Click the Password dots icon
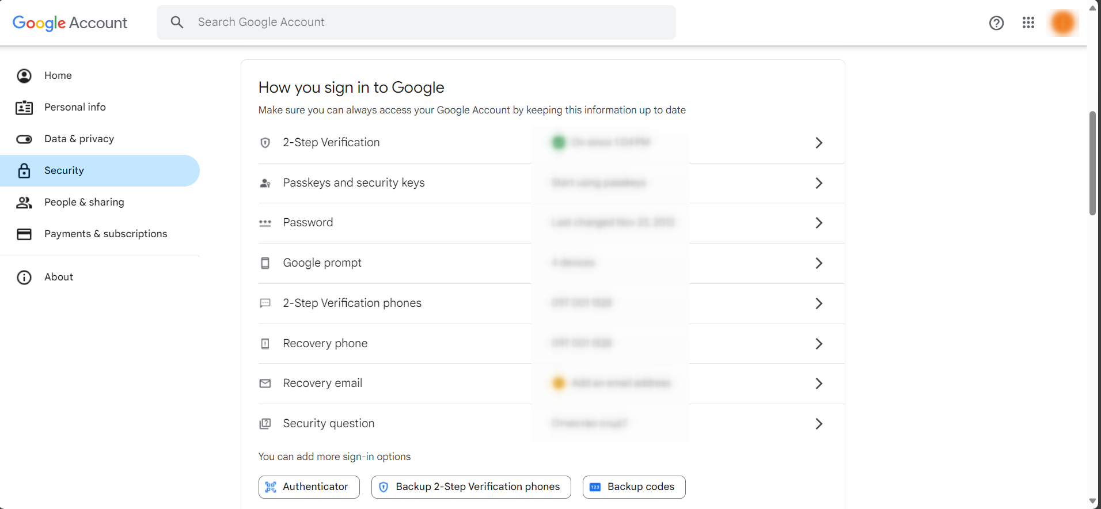The width and height of the screenshot is (1101, 509). click(x=265, y=223)
